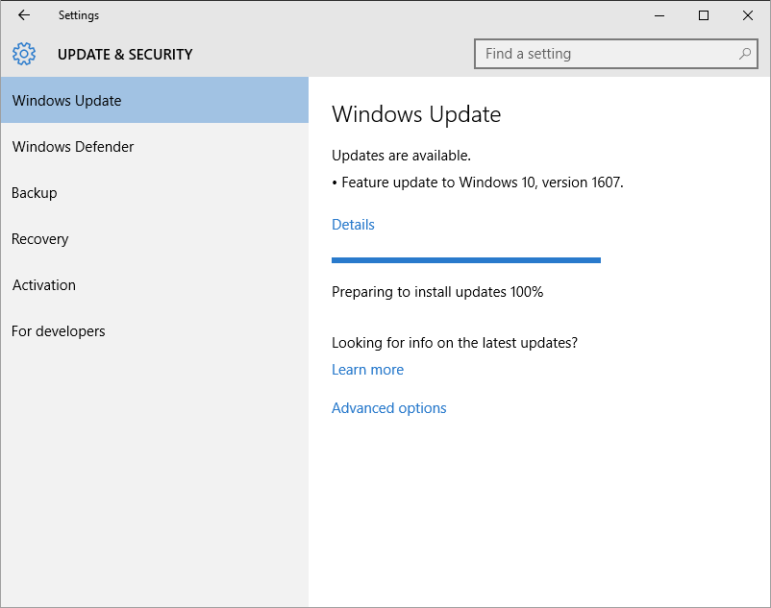Minimize the Settings window
The image size is (771, 608).
(x=659, y=15)
